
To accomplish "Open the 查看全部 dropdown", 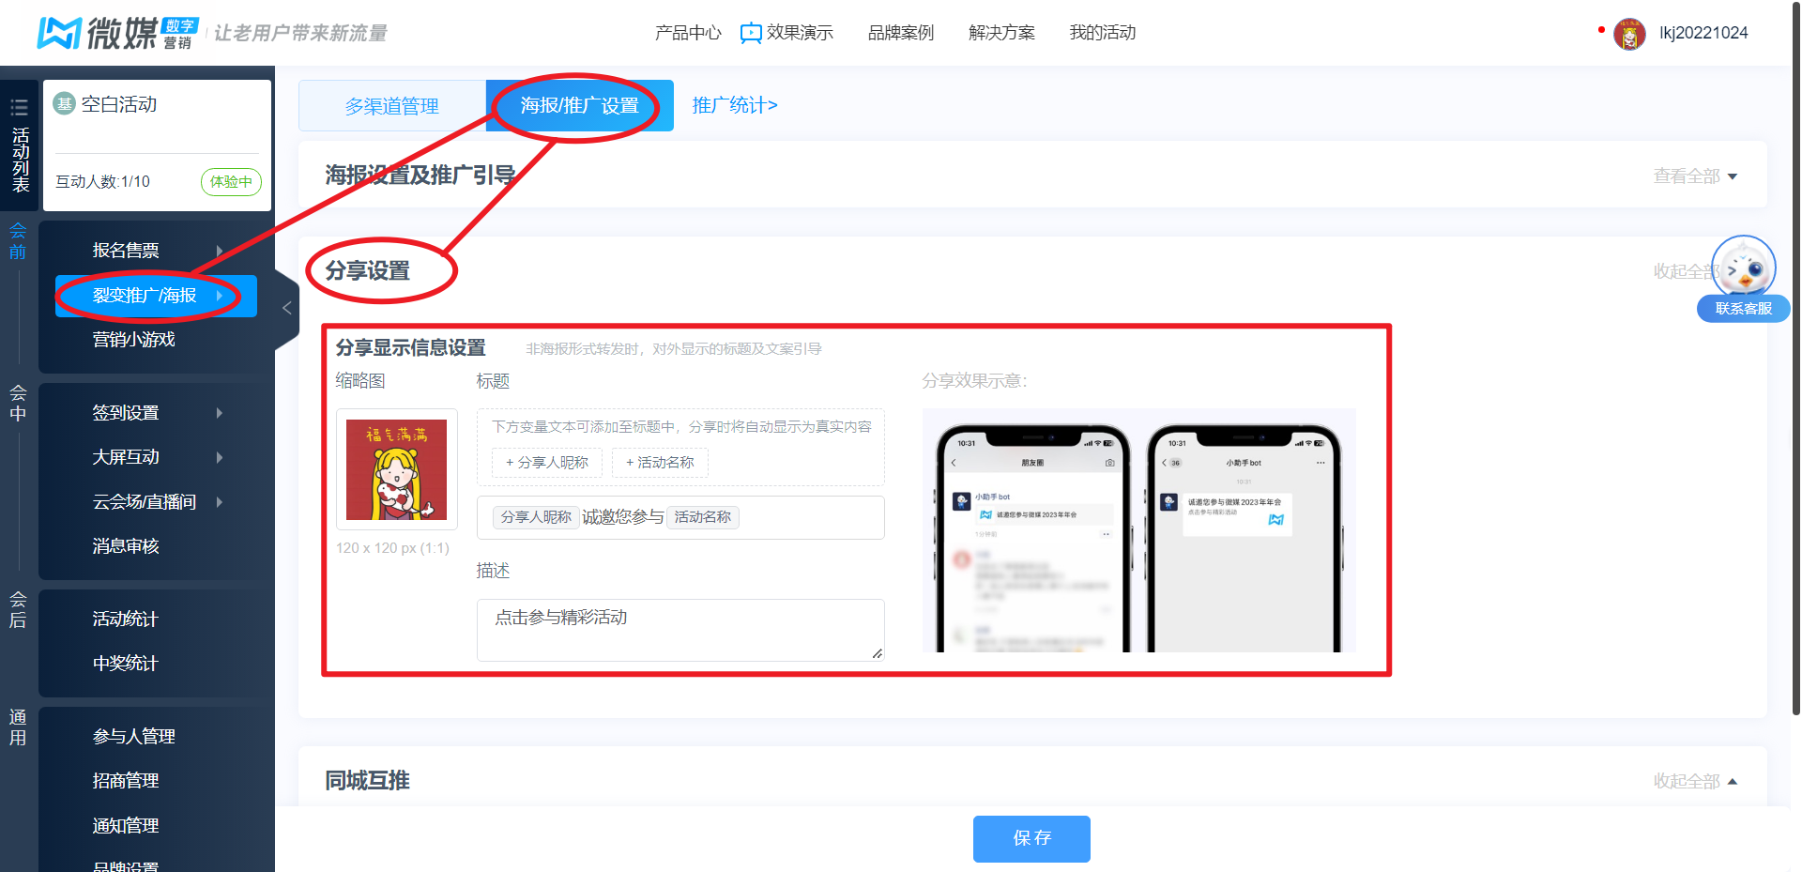I will click(x=1695, y=176).
